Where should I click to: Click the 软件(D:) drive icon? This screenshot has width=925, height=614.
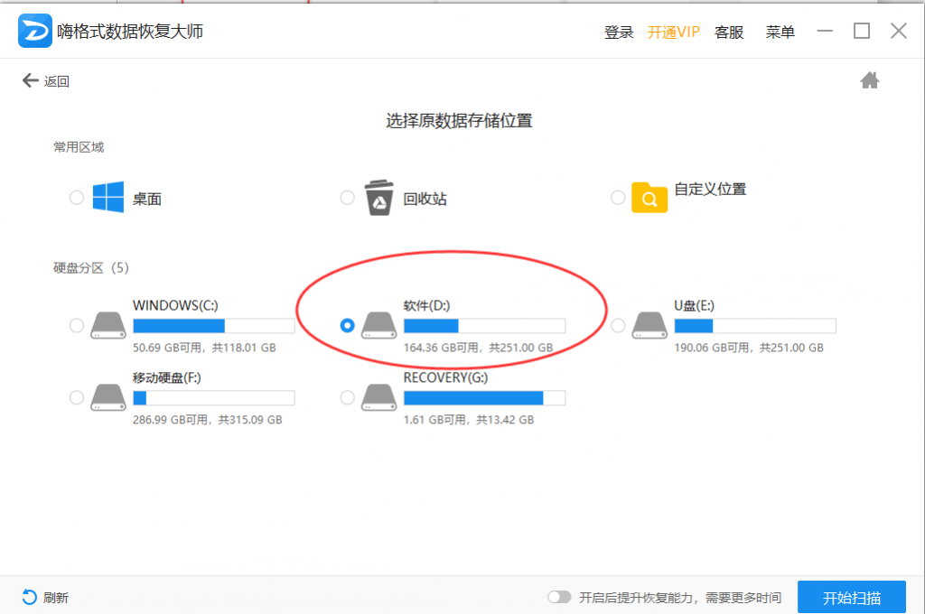pyautogui.click(x=378, y=326)
